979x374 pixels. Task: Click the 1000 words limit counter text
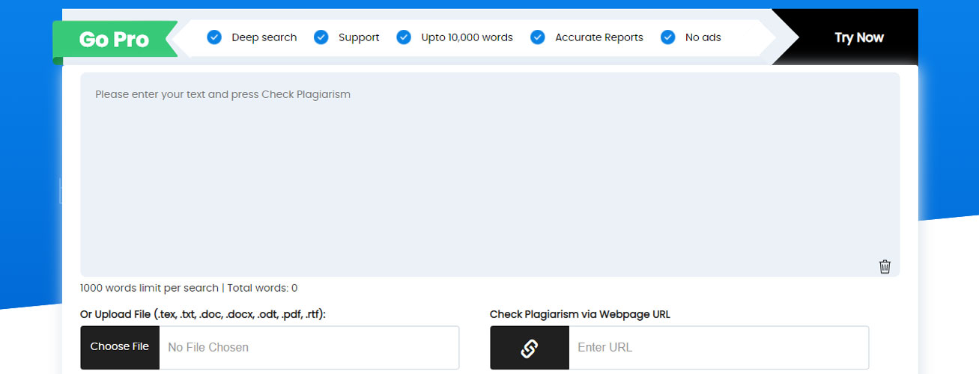pyautogui.click(x=189, y=288)
